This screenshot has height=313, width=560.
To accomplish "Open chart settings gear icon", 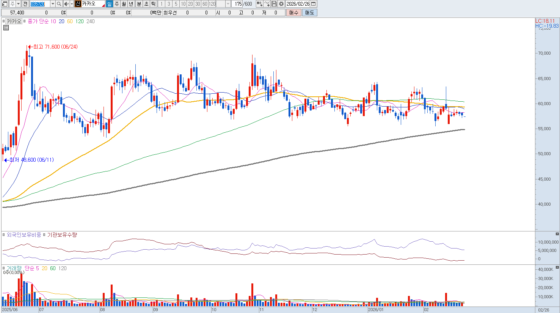I will pyautogui.click(x=281, y=4).
